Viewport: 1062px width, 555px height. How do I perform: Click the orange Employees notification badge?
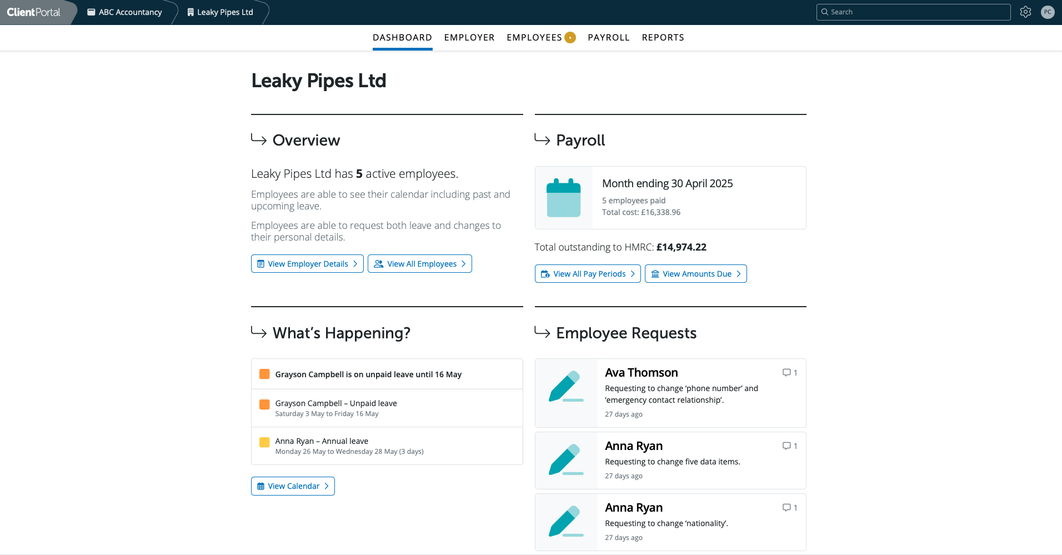point(570,38)
